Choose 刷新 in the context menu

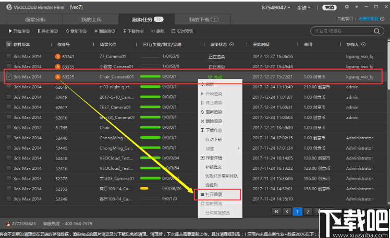click(x=220, y=85)
